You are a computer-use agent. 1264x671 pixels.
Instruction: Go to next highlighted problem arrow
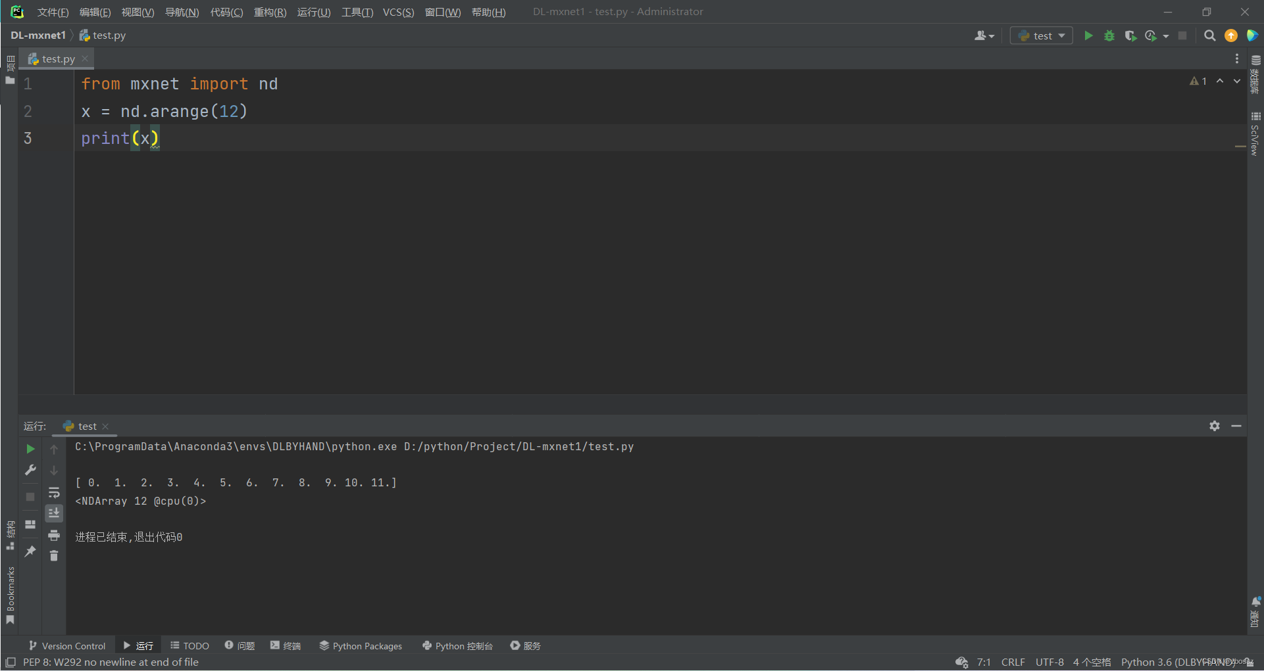click(1237, 81)
